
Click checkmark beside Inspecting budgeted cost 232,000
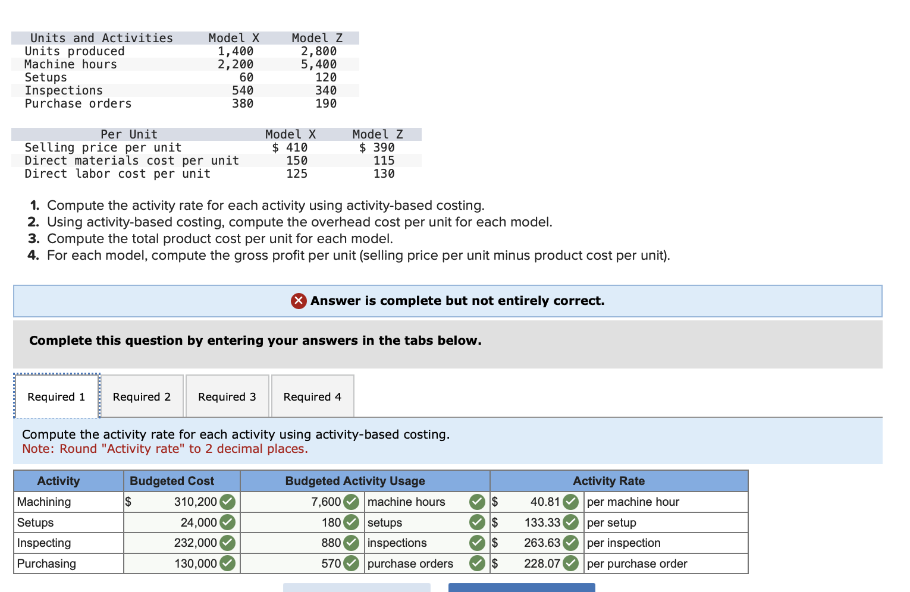point(227,543)
